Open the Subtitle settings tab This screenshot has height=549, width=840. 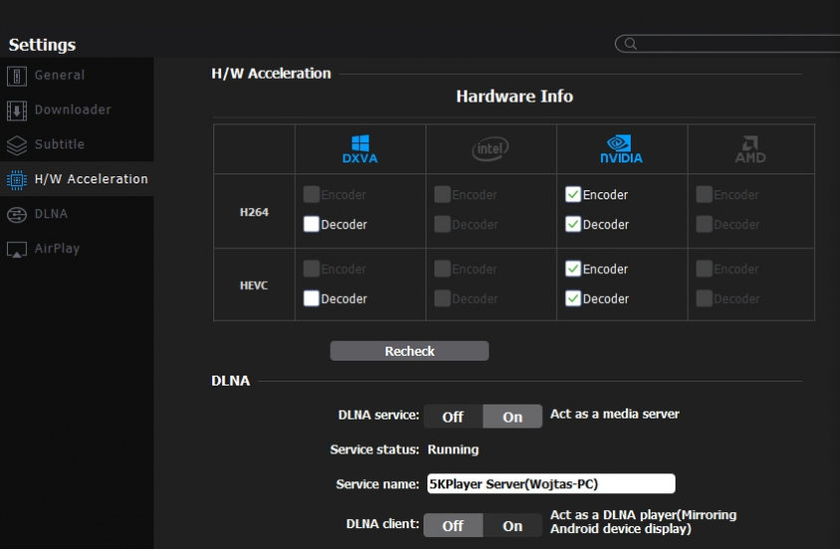60,144
